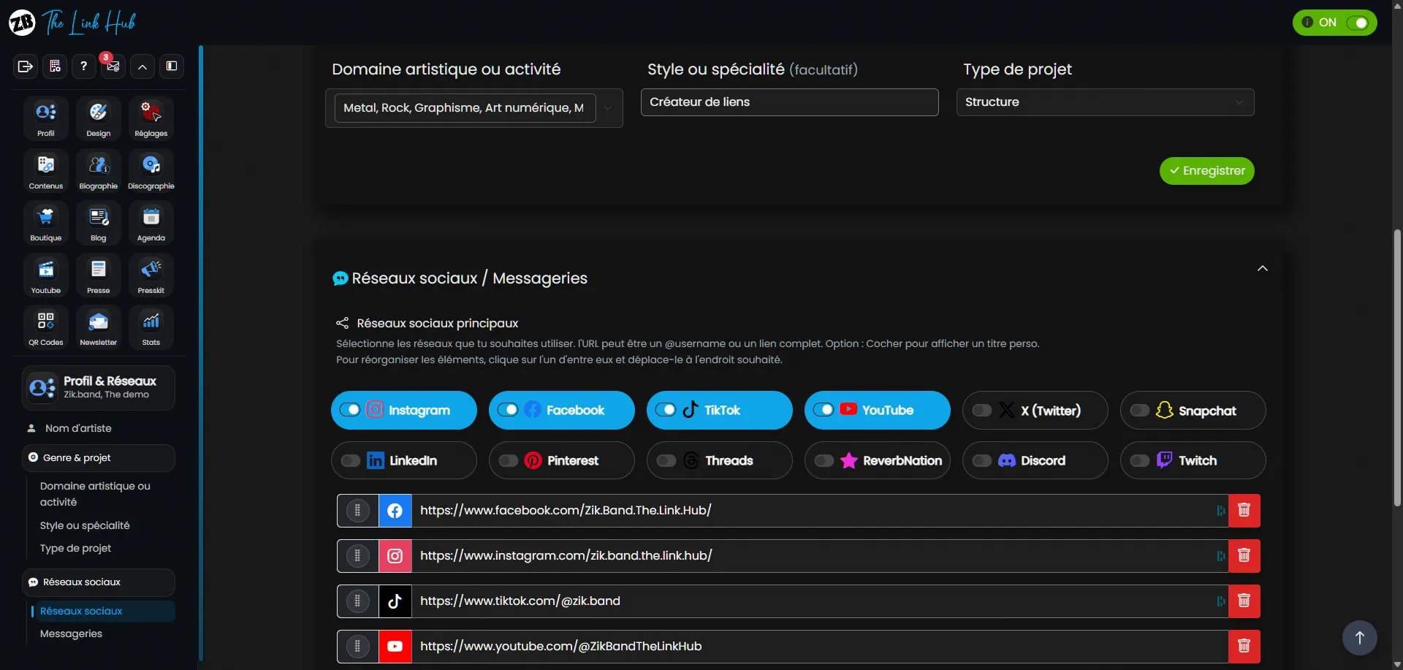The width and height of the screenshot is (1403, 670).
Task: Go to Style ou spécialité sidebar item
Action: coord(85,525)
